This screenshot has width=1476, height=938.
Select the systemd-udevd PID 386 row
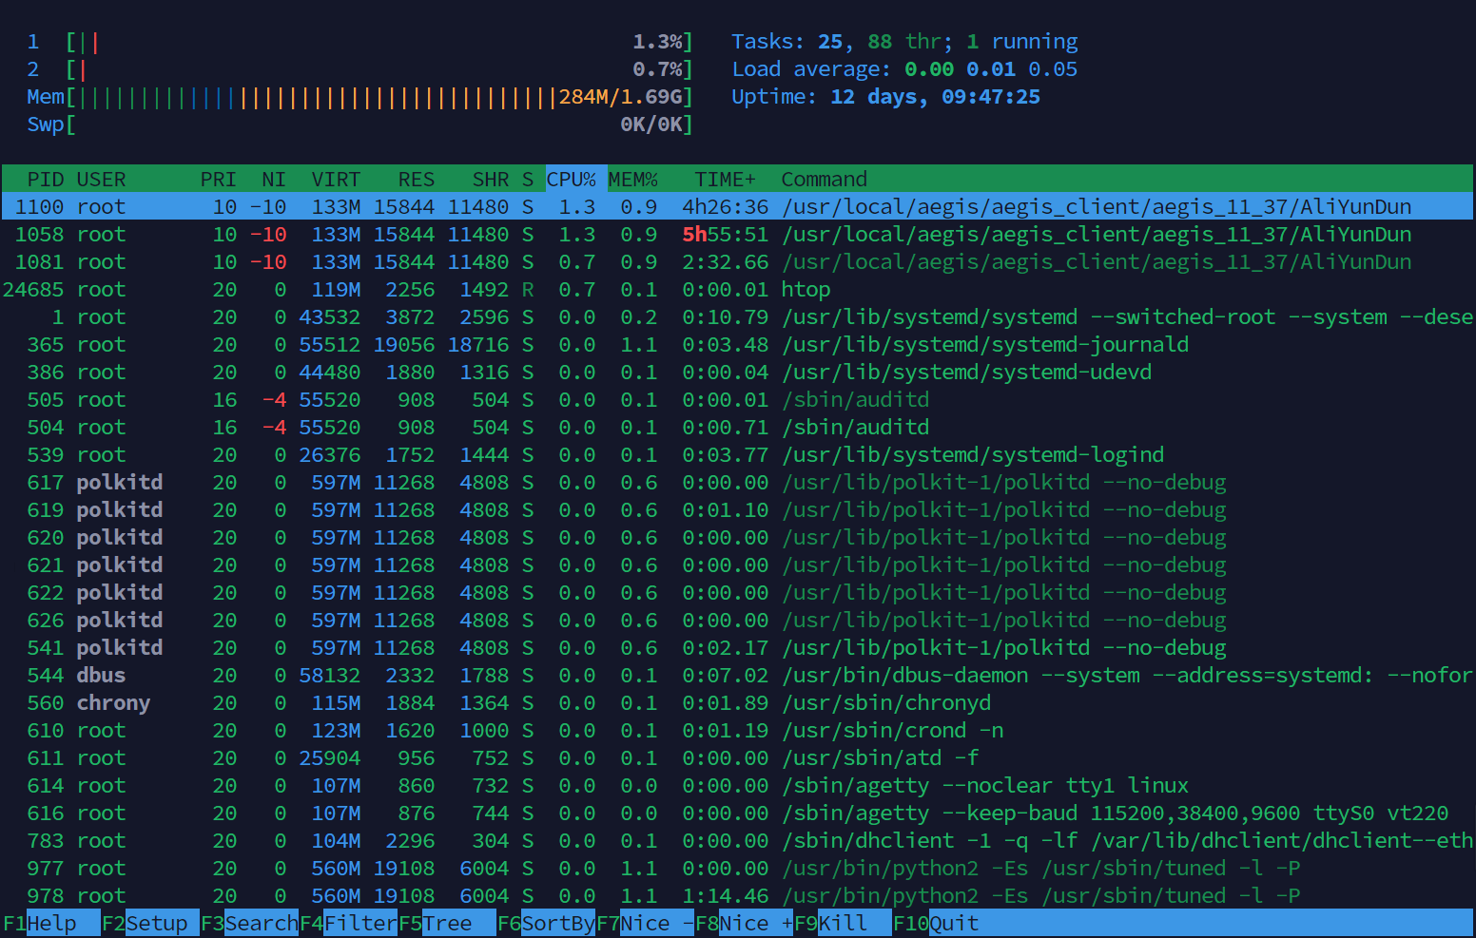(x=738, y=373)
